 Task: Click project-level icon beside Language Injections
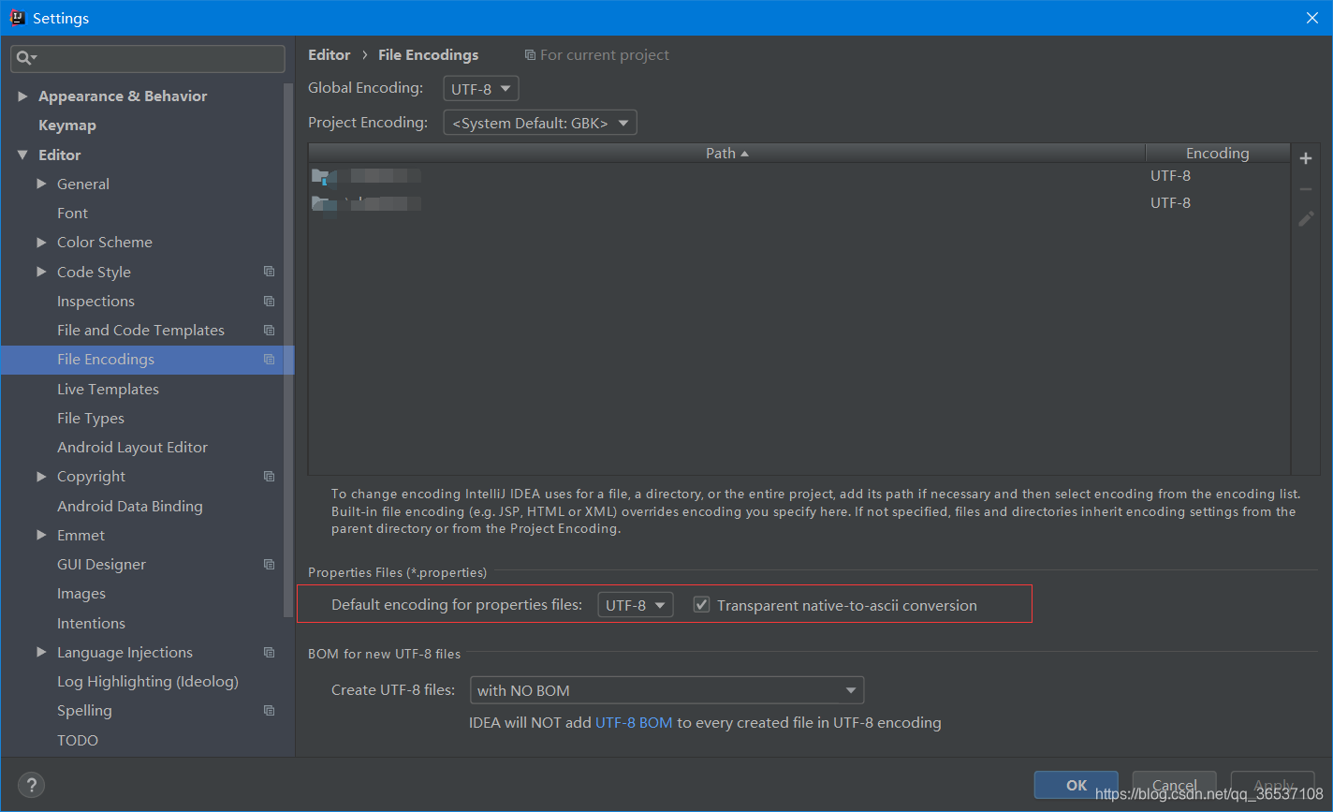[270, 652]
